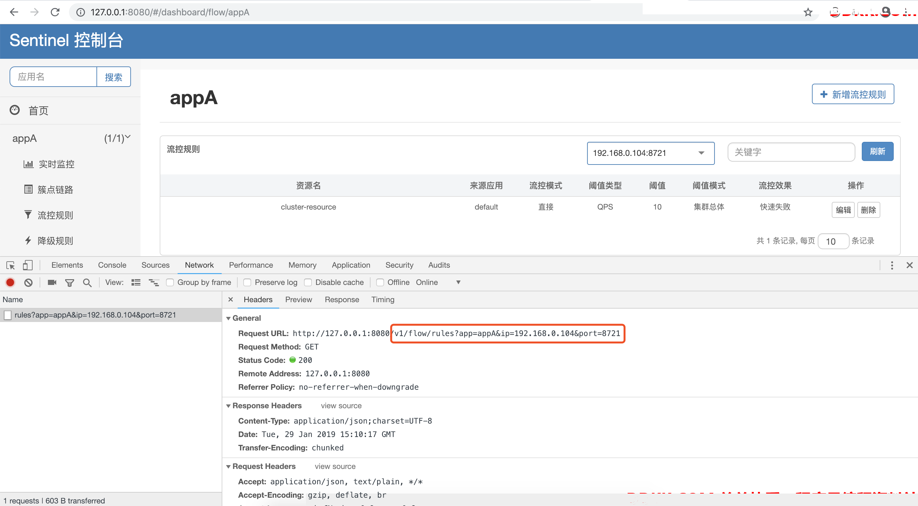Click the capture screenshots camera icon
Screen dimensions: 918x506
52,283
